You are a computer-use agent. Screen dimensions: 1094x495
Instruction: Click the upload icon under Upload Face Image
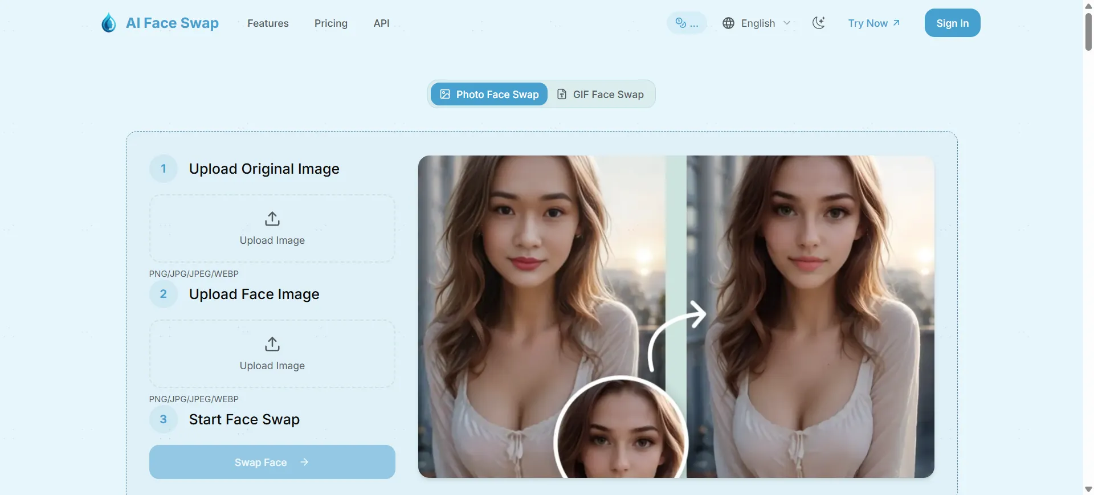272,344
